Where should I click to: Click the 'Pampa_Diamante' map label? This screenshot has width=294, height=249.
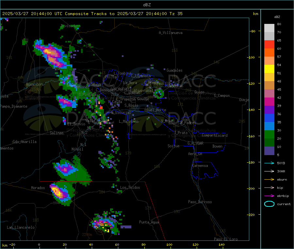pyautogui.click(x=14, y=106)
